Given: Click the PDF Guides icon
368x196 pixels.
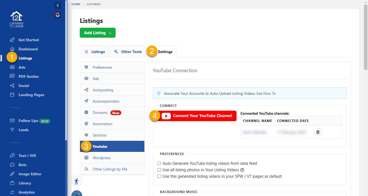Looking at the screenshot, I should point(12,76).
